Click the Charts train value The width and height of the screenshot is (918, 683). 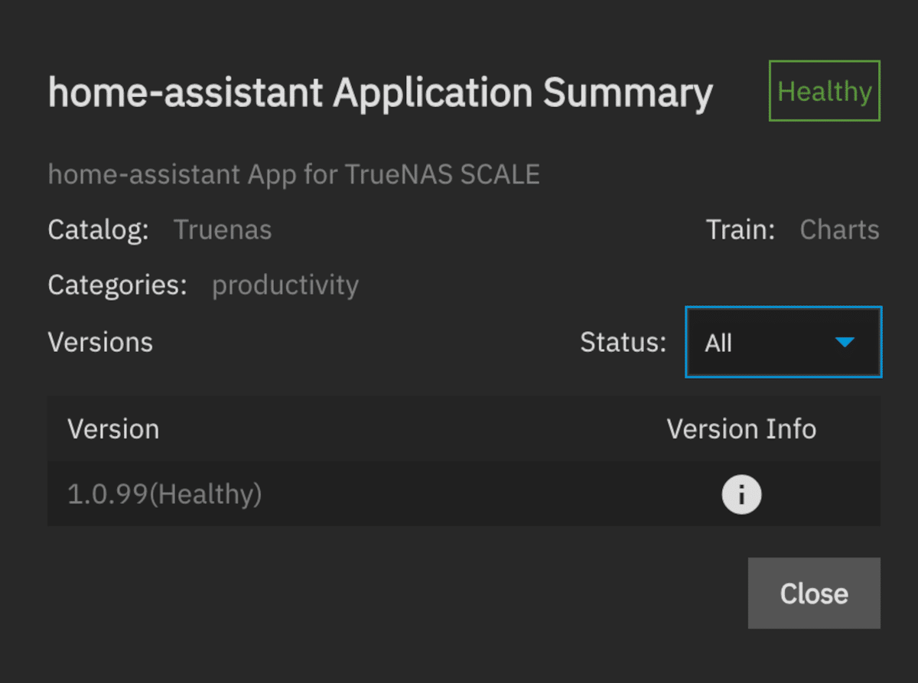(x=839, y=229)
